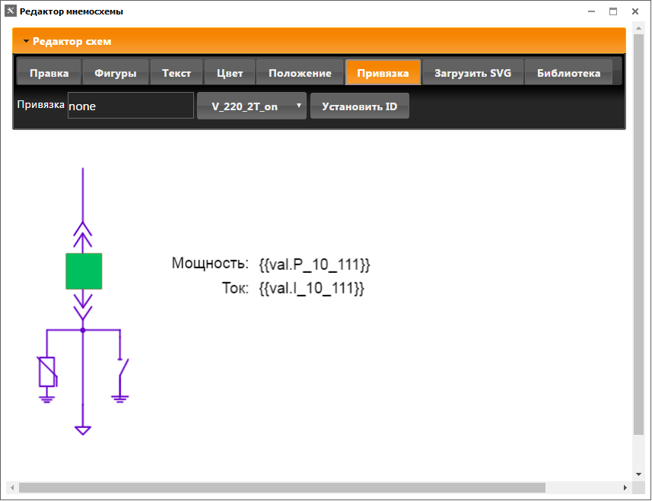Viewport: 652px width, 501px height.
Task: Switch to the Положение tab
Action: point(300,72)
